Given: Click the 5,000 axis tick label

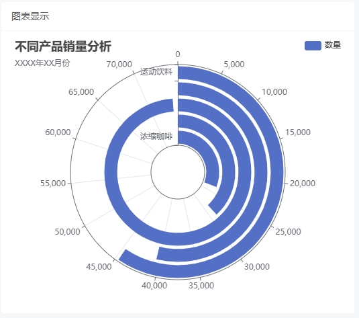Looking at the screenshot, I should coord(234,65).
